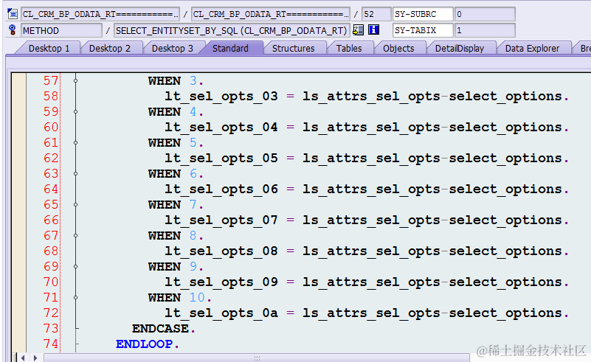The width and height of the screenshot is (591, 362).
Task: Click the left scroll arrow below the code
Action: (24, 358)
